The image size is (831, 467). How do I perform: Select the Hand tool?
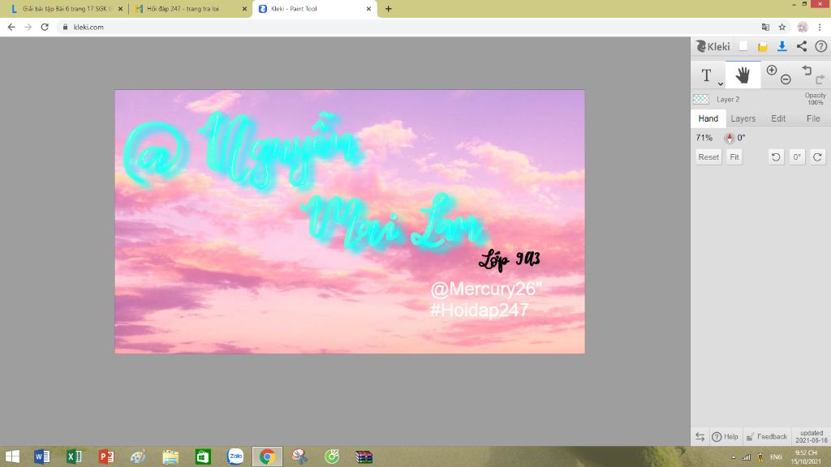tap(743, 75)
